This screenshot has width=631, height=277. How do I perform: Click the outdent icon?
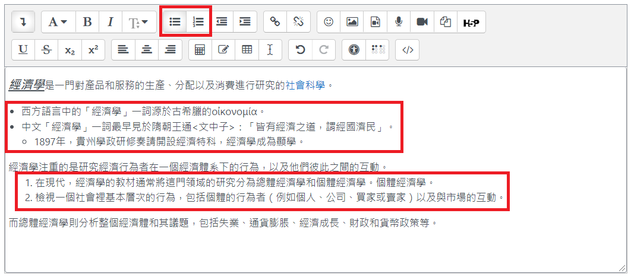click(222, 22)
